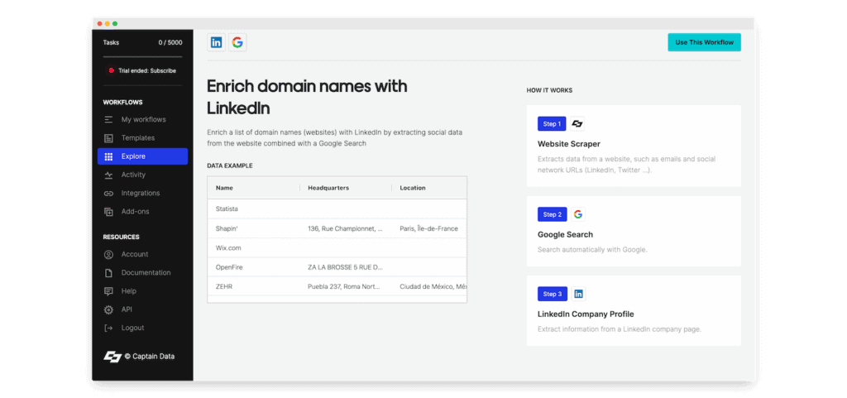Click the Ciudad de México location cell
This screenshot has height=398, width=847.
pyautogui.click(x=429, y=287)
